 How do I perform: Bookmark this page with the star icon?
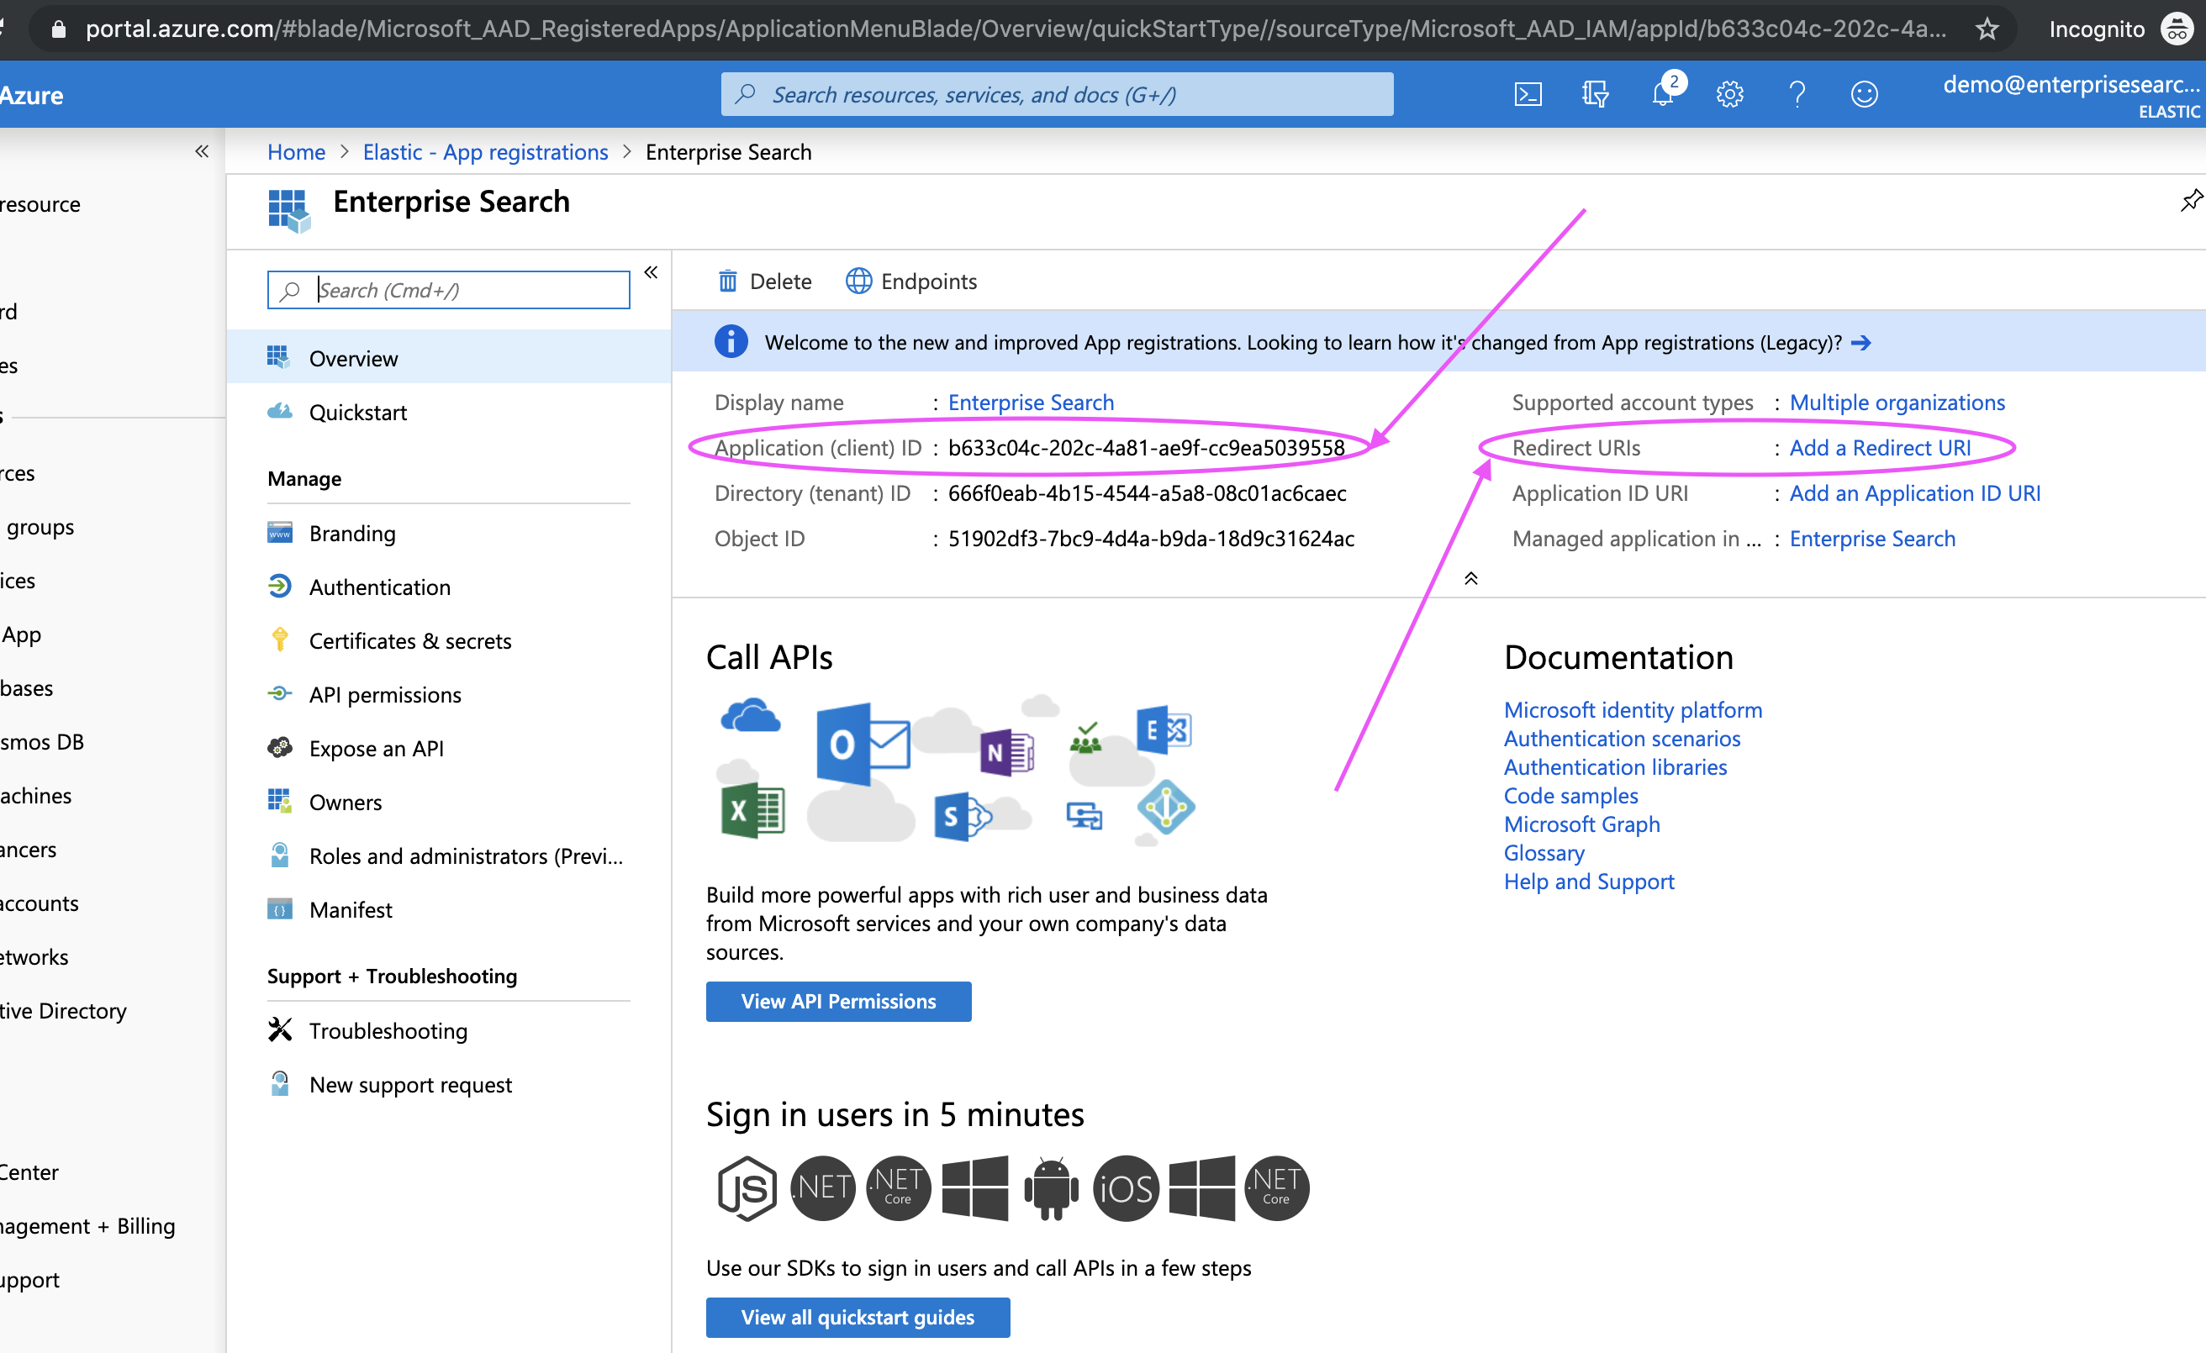pyautogui.click(x=1987, y=29)
